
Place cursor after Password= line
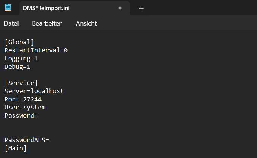click(38, 116)
